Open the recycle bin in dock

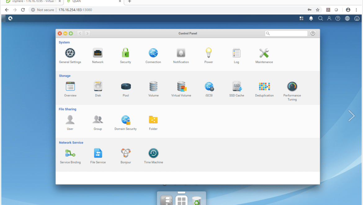[197, 201]
